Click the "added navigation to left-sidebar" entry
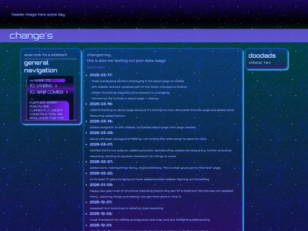308x231 pixels. pos(143,127)
